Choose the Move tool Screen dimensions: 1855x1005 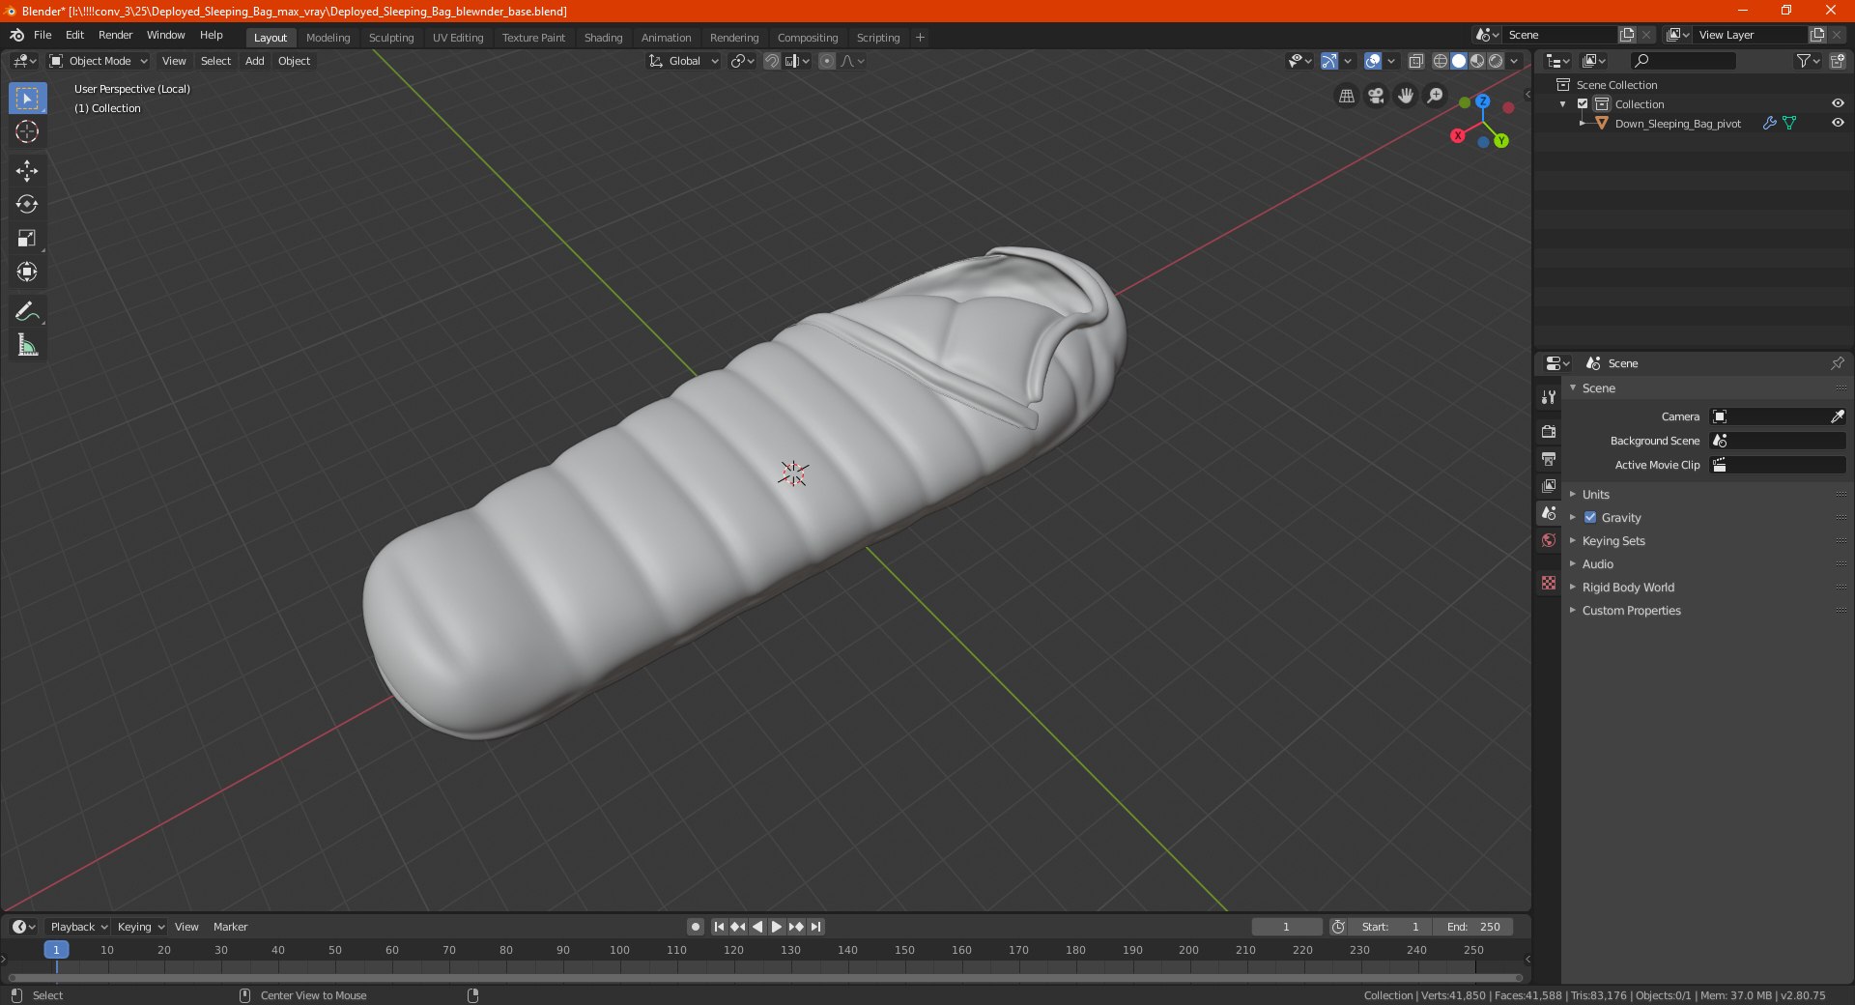coord(27,171)
